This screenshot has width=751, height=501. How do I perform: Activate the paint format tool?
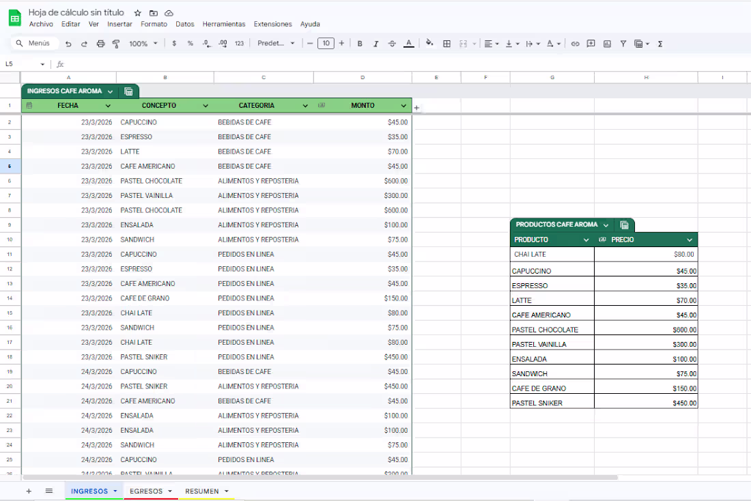[116, 44]
